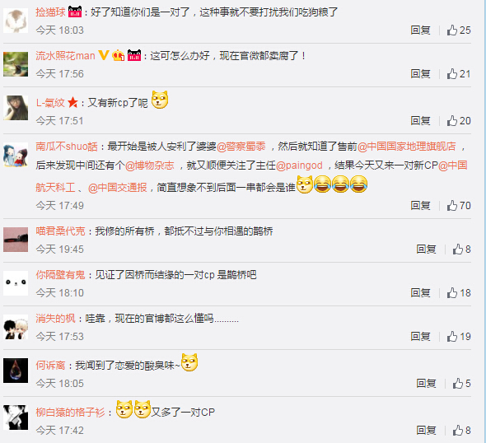Open the @中国国家地理旗舰店 mention link
Viewport: 486px width, 443px height.
407,147
